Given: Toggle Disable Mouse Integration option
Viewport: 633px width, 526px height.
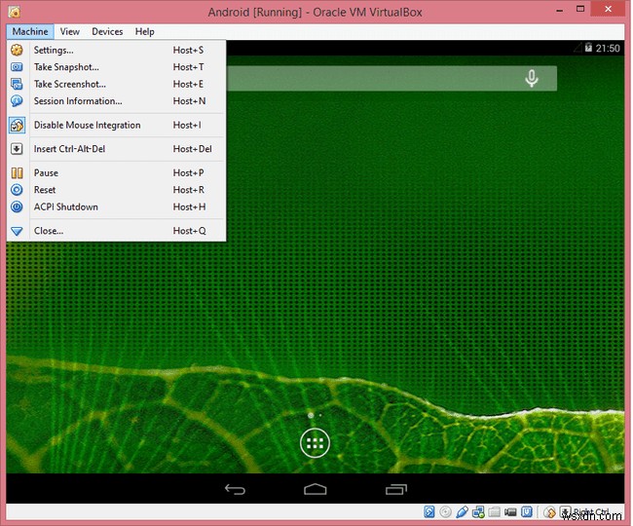Looking at the screenshot, I should [116, 125].
